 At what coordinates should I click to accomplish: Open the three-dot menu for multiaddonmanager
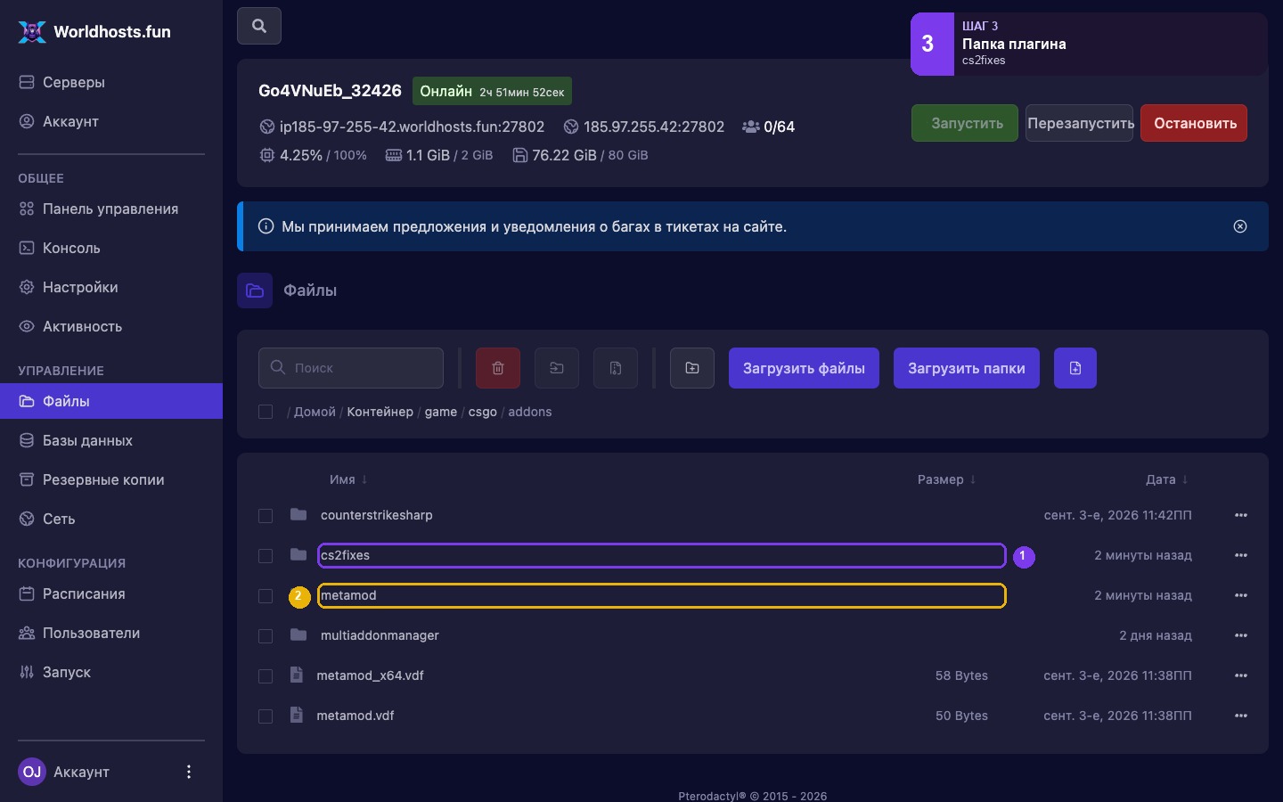[x=1241, y=635]
